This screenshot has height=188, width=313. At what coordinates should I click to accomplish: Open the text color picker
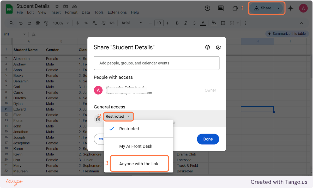click(x=203, y=23)
